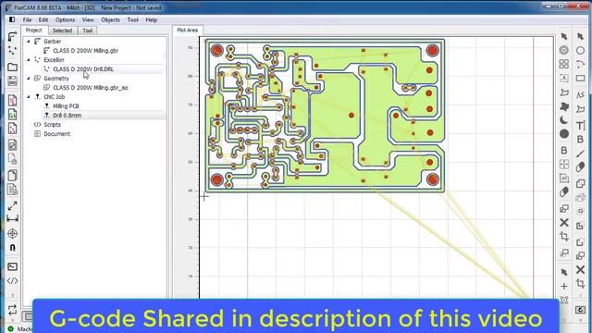The image size is (592, 333).
Task: Select the Semi-Disc crescent tool
Action: (x=563, y=120)
